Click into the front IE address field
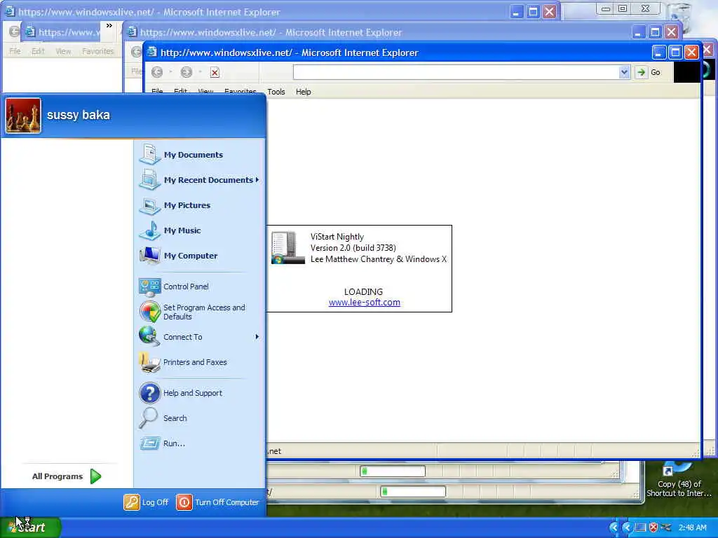The height and width of the screenshot is (538, 718). [x=456, y=72]
